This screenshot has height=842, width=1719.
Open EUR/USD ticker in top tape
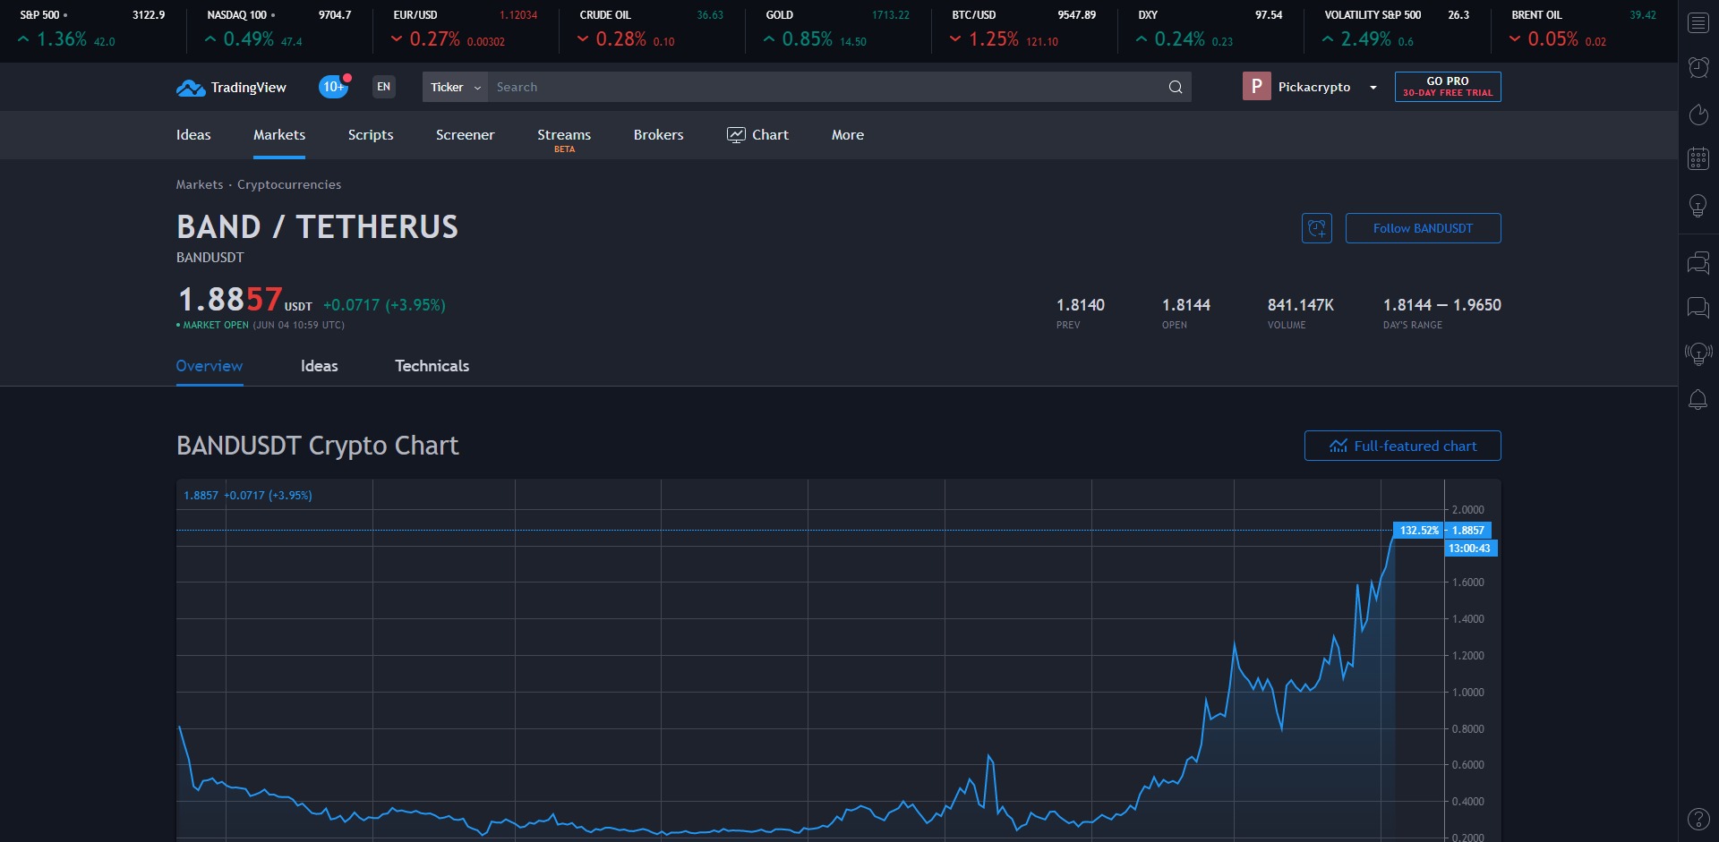point(465,29)
